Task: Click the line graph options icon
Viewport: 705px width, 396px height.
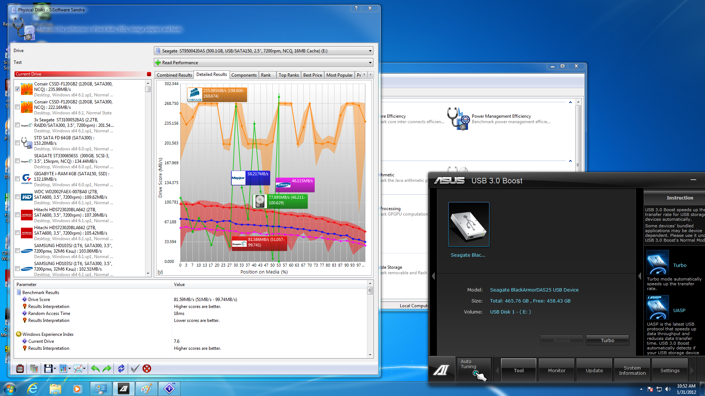Action: (77, 368)
